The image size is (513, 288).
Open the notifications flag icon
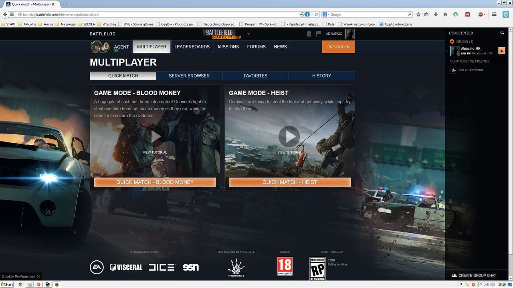pyautogui.click(x=319, y=34)
